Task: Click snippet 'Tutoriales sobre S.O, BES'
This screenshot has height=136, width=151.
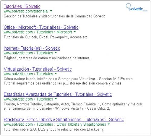Action: pyautogui.click(x=54, y=129)
